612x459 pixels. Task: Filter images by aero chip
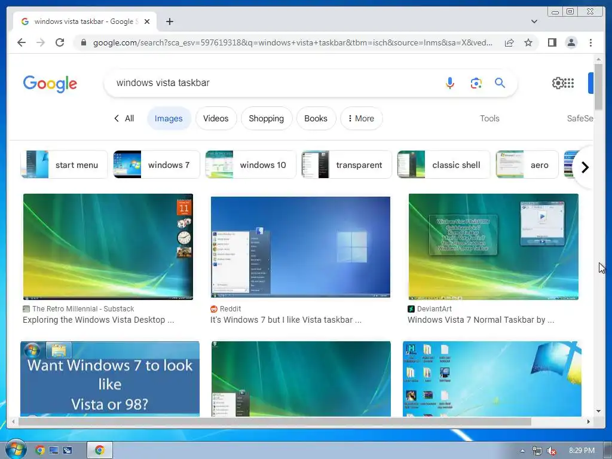point(527,165)
